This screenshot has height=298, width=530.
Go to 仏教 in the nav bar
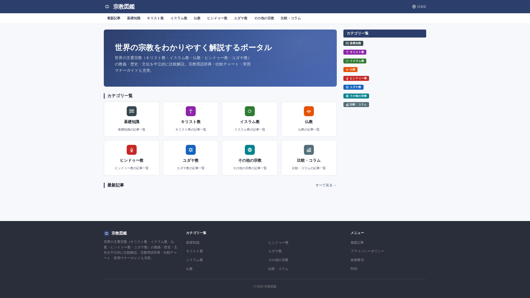(x=197, y=18)
